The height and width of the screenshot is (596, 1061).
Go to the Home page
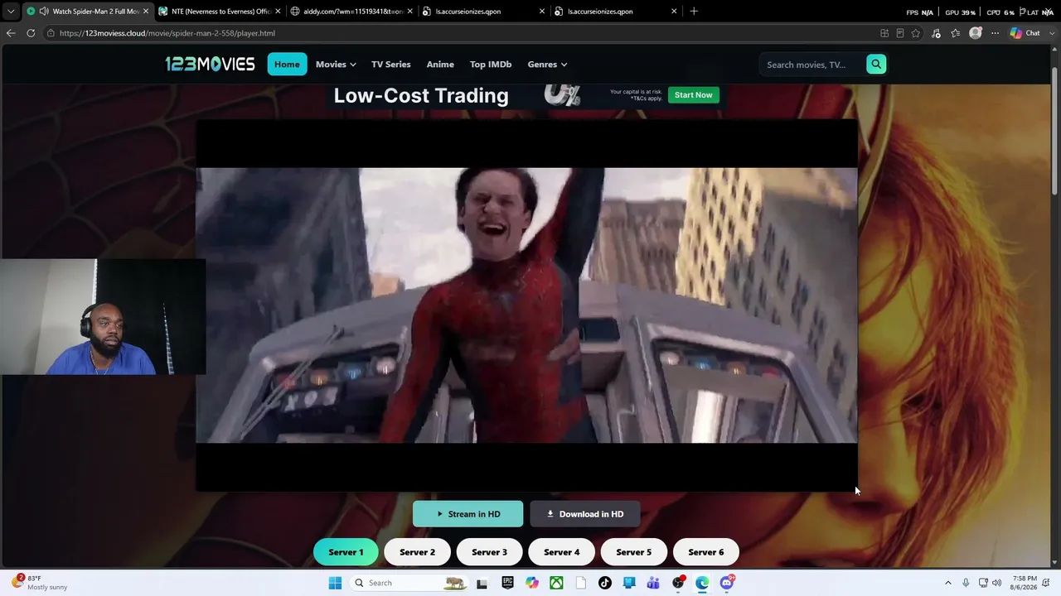[287, 65]
